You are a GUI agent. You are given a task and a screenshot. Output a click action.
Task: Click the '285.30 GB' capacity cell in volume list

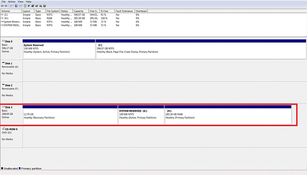[79, 18]
